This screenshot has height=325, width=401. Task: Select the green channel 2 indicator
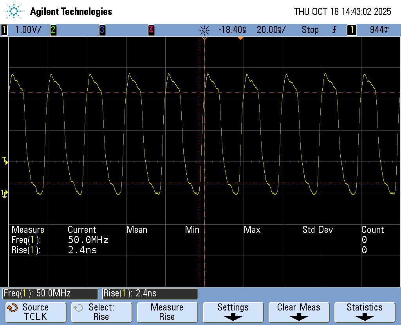click(53, 30)
